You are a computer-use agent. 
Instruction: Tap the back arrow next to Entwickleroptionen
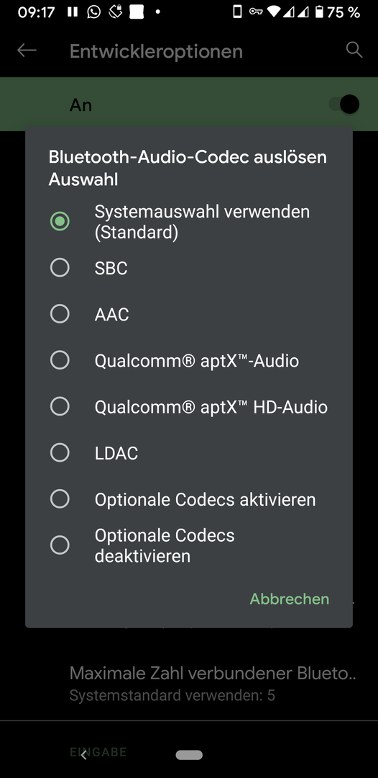click(x=27, y=50)
